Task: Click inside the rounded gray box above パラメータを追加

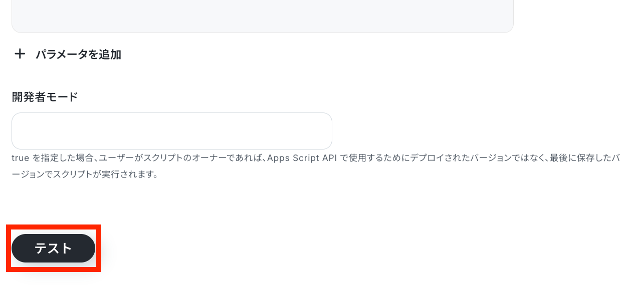Action: 262,16
